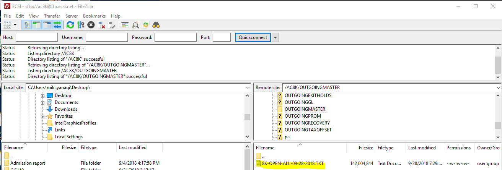Click the Host input field

(x=37, y=37)
